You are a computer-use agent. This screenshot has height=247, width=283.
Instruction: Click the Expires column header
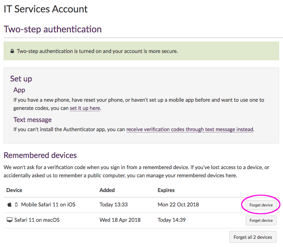[x=166, y=190]
